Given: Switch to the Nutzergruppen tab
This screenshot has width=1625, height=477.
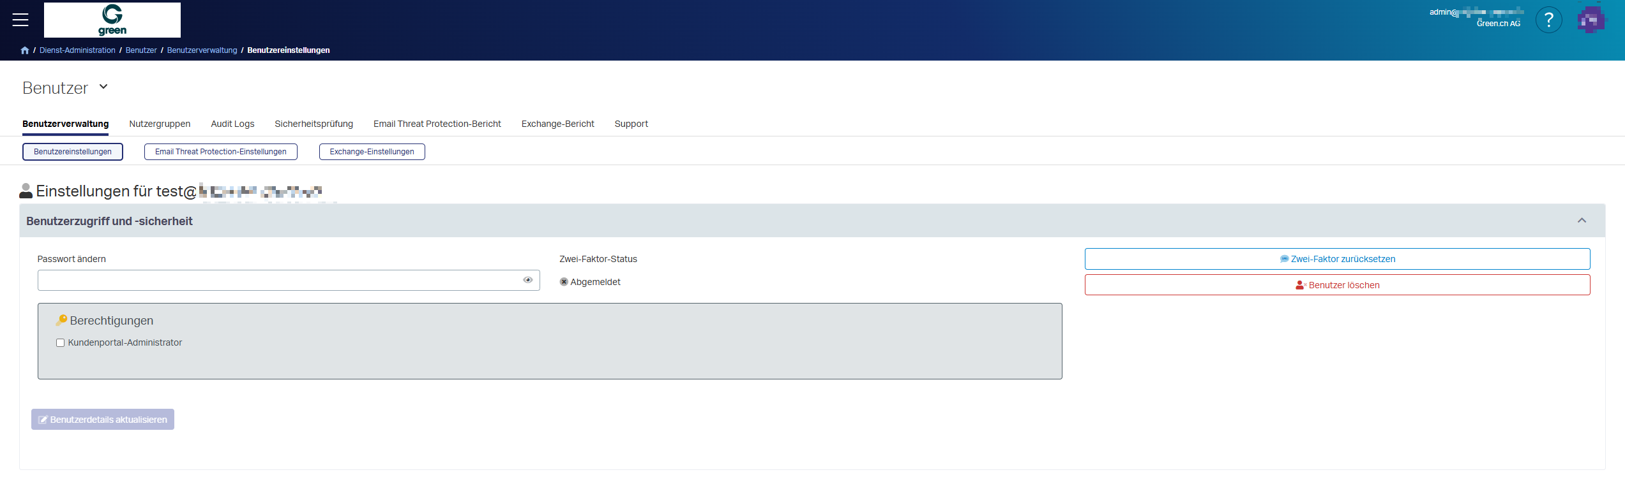Looking at the screenshot, I should [x=160, y=124].
